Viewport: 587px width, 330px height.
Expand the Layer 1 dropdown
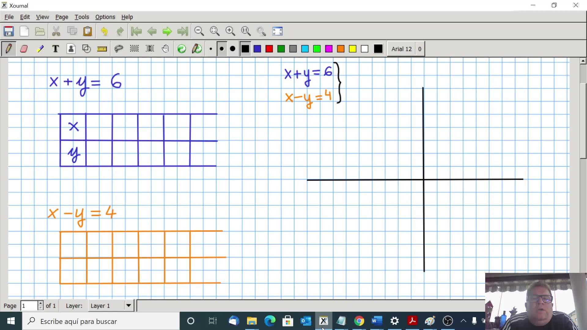point(129,306)
